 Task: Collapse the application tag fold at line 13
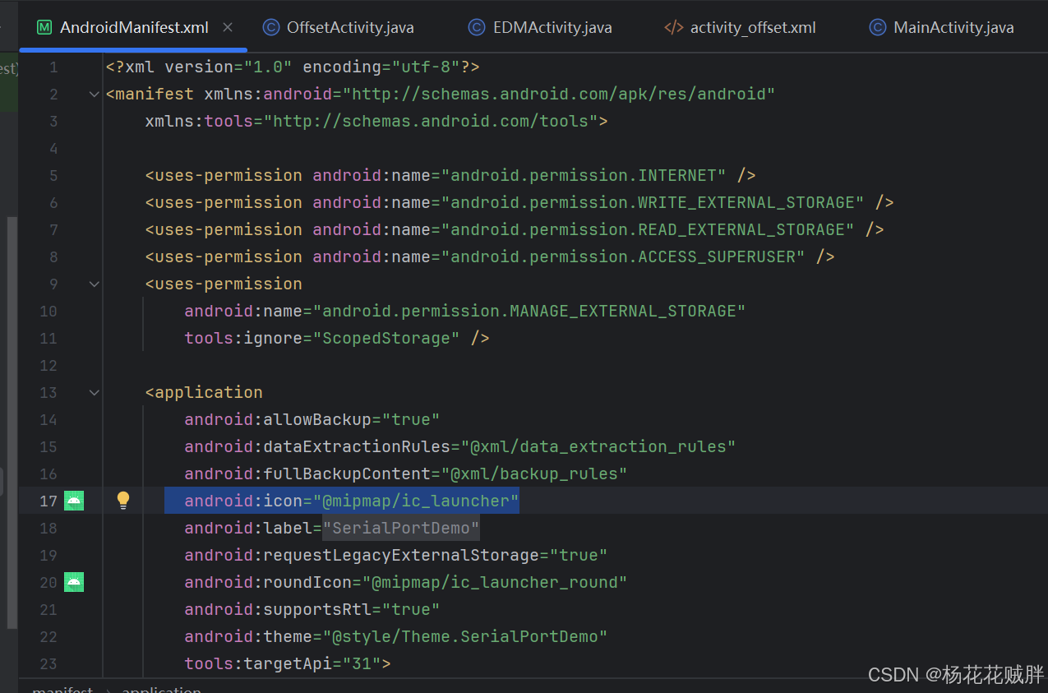click(x=94, y=393)
